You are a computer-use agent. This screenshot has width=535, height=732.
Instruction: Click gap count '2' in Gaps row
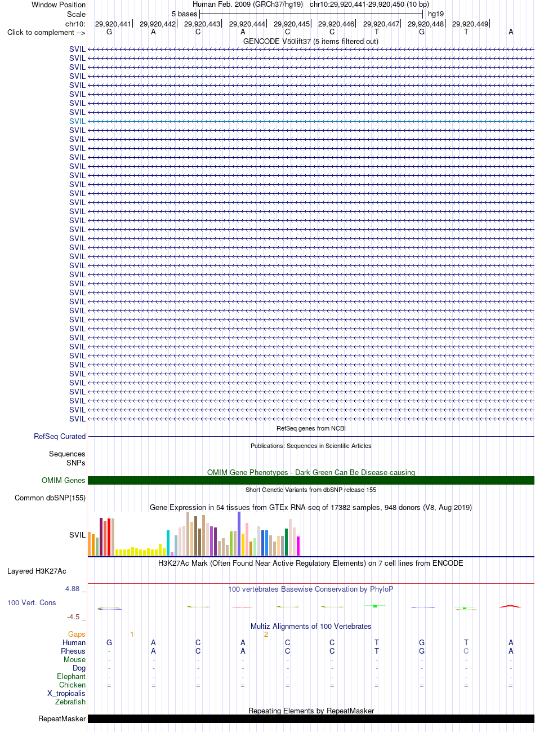[266, 634]
